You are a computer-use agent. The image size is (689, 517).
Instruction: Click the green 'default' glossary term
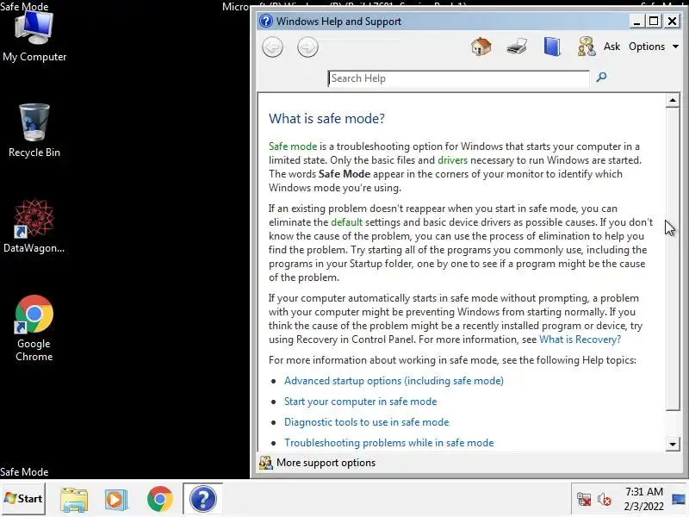(347, 222)
